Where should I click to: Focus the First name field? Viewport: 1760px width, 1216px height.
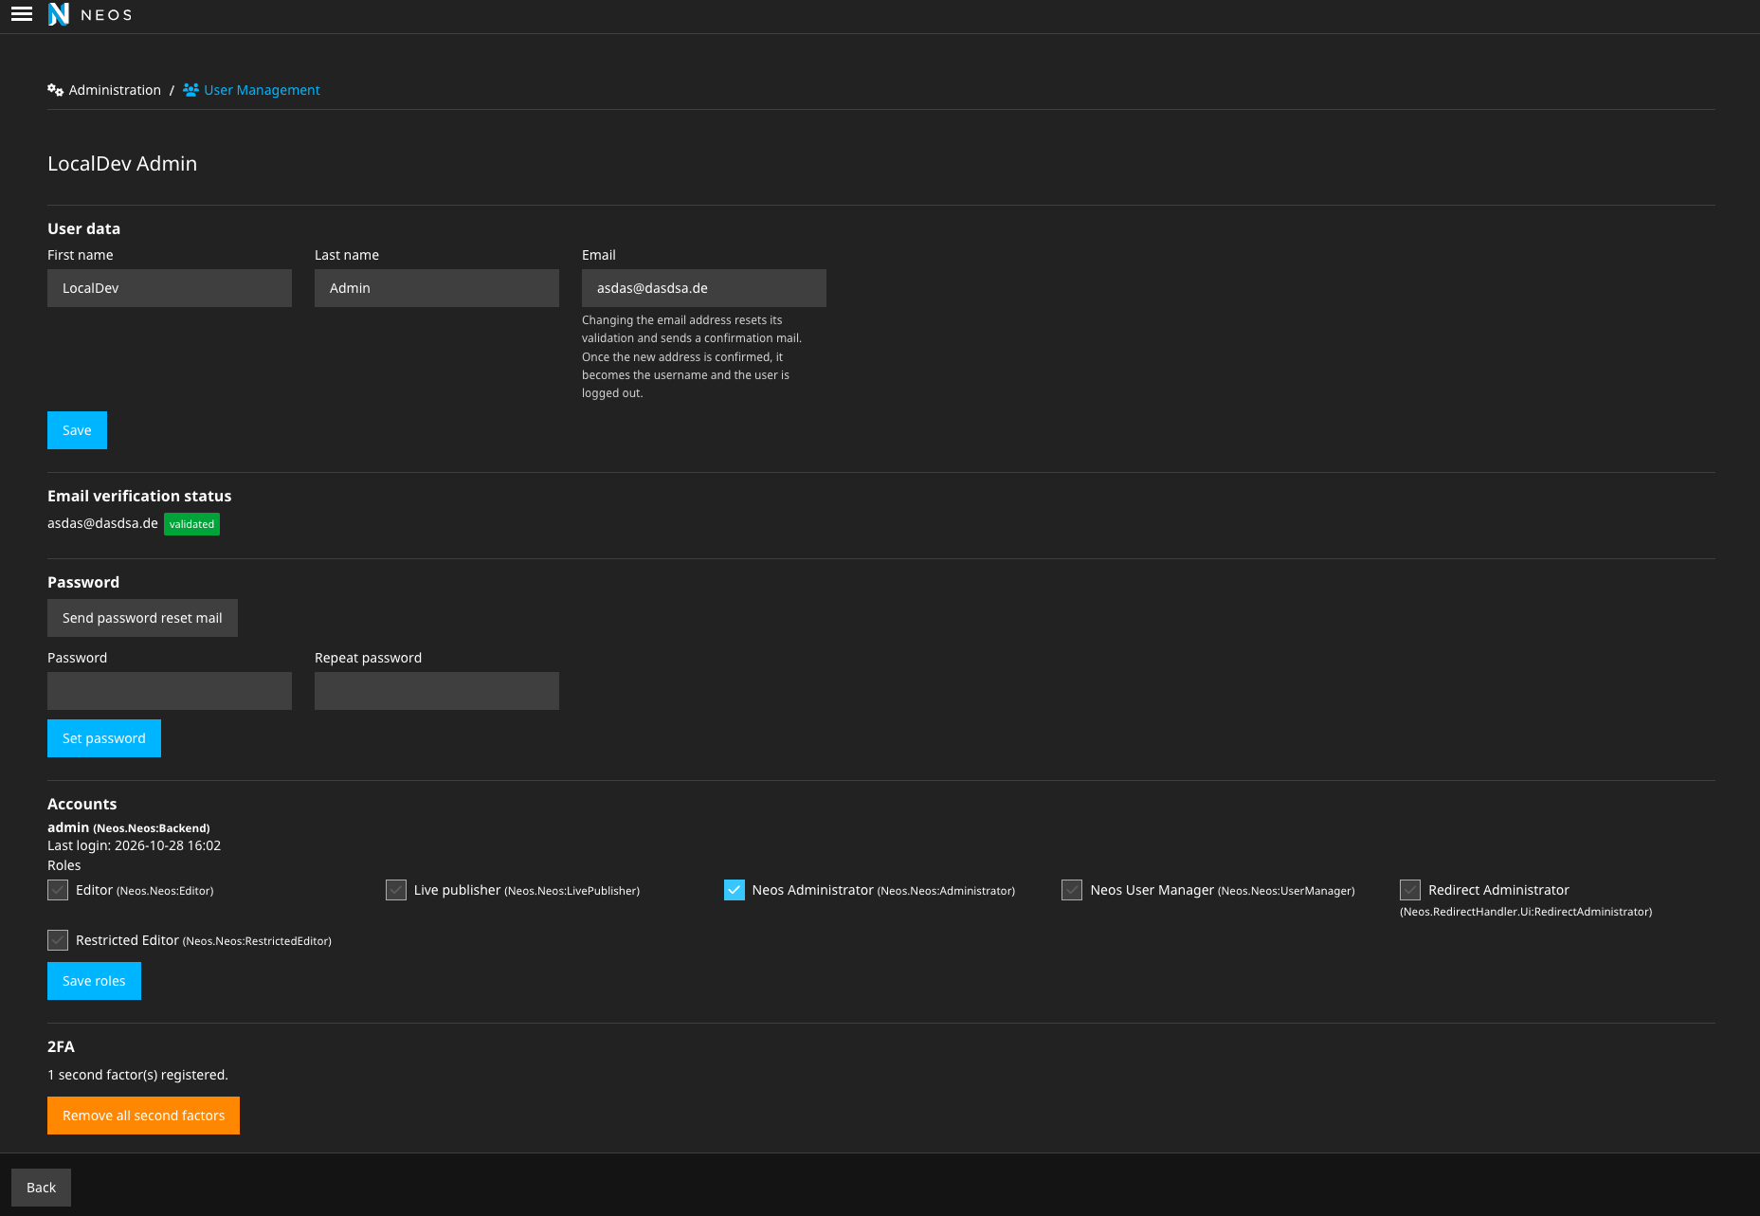170,288
